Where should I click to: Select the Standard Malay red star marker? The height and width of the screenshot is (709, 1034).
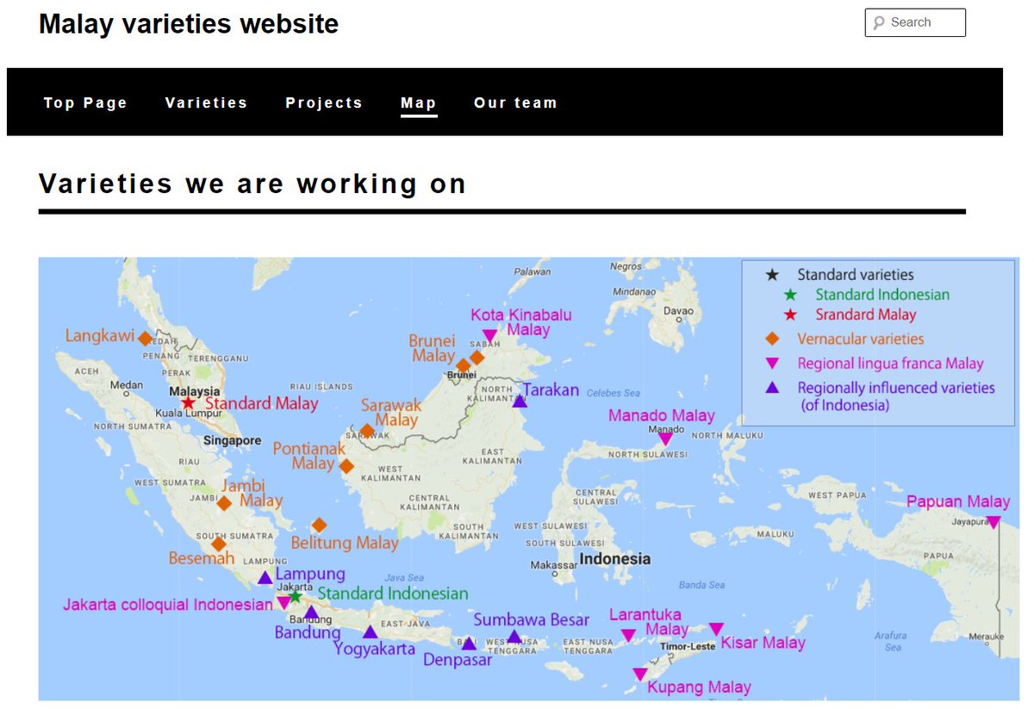coord(190,402)
